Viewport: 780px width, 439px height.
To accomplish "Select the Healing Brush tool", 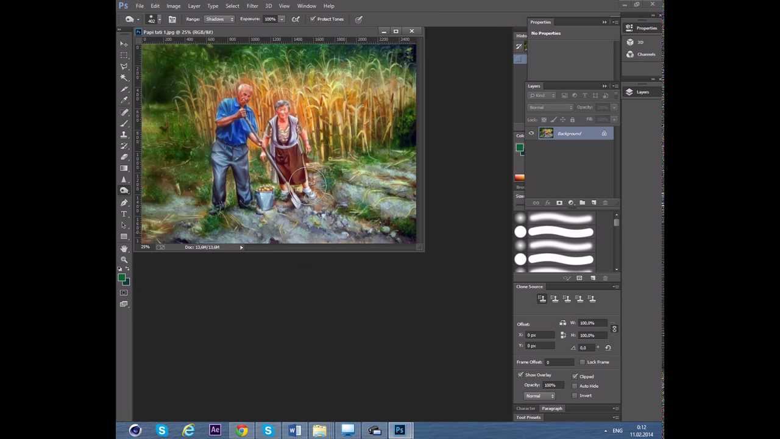I will point(124,112).
